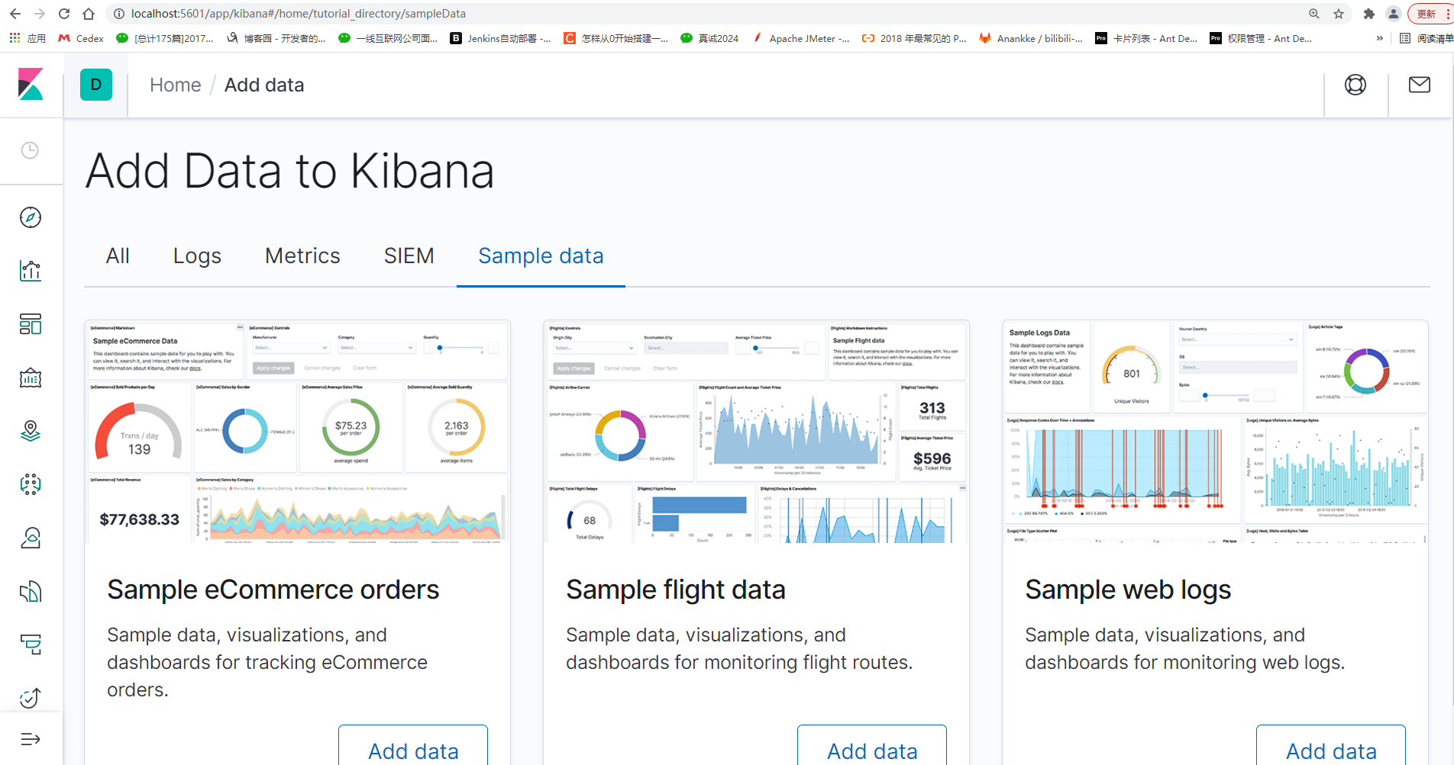Screen dimensions: 1454x765
Task: Open Uptime icon in sidebar
Action: point(31,698)
